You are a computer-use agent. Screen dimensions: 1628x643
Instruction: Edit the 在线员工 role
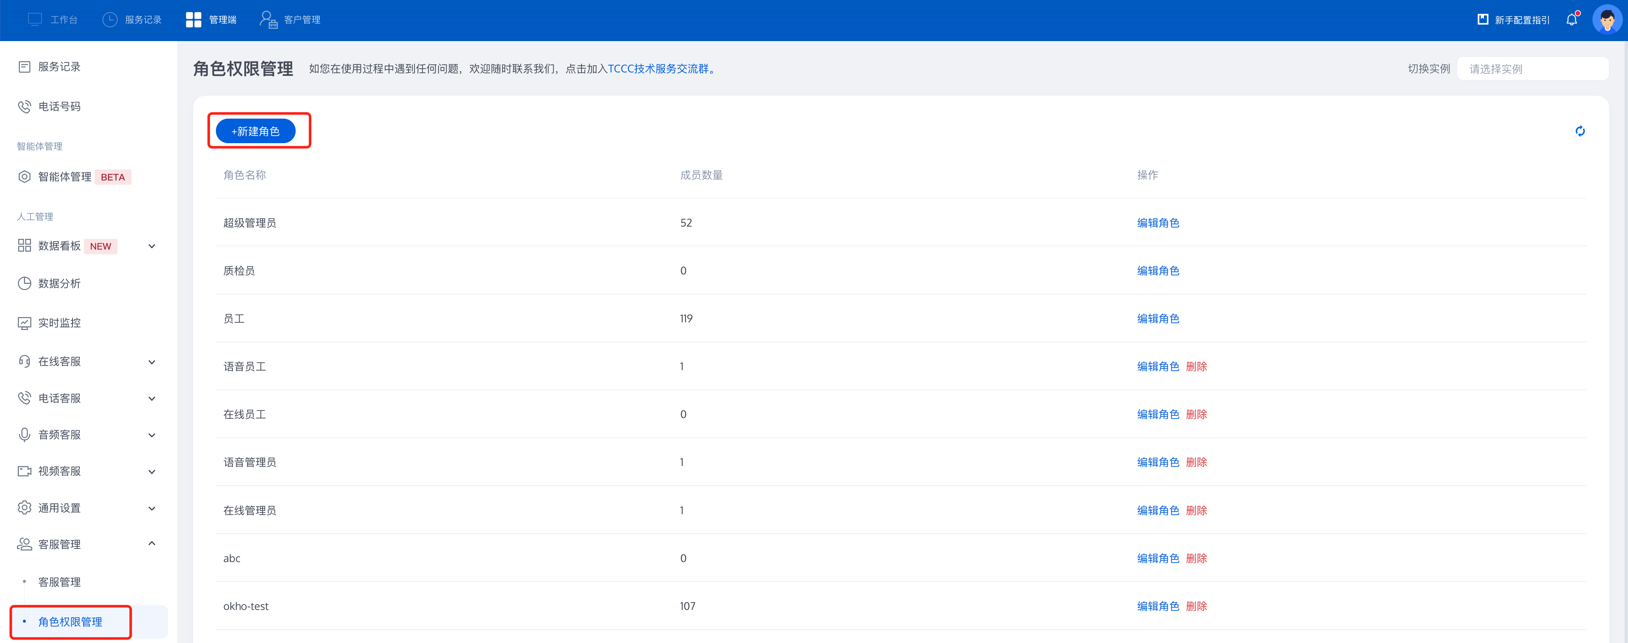tap(1158, 415)
